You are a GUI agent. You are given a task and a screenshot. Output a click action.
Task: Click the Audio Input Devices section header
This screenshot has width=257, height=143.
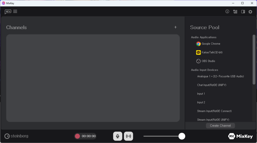coord(204,70)
